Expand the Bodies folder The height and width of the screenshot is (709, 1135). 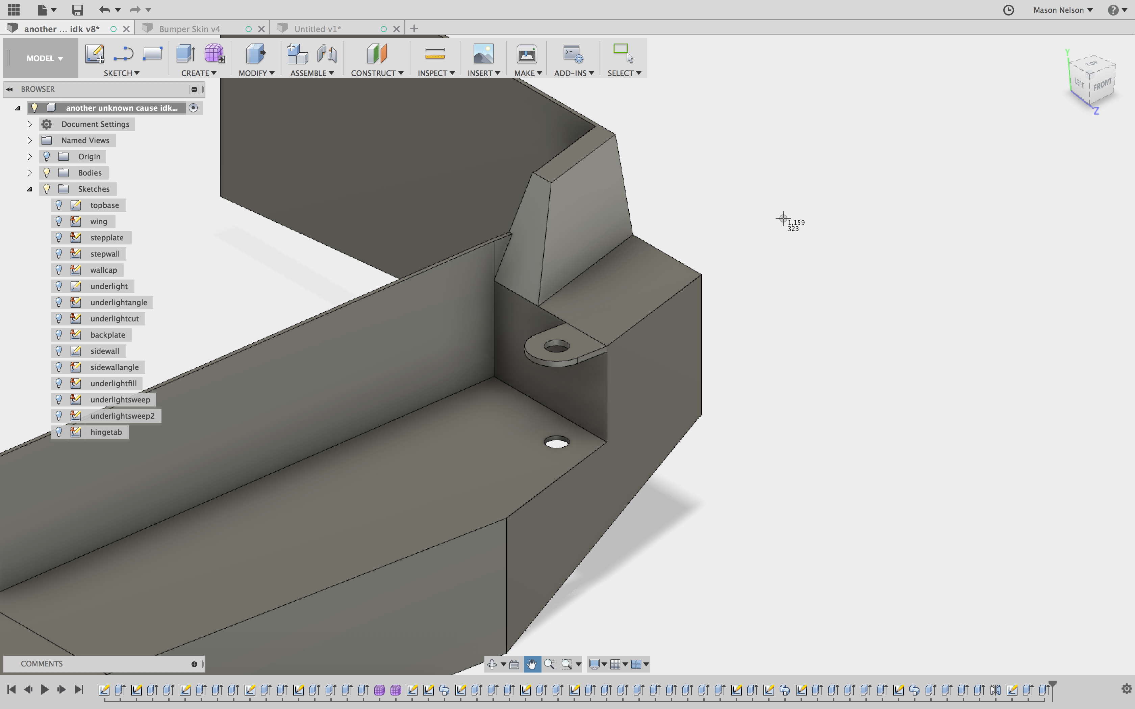[29, 173]
